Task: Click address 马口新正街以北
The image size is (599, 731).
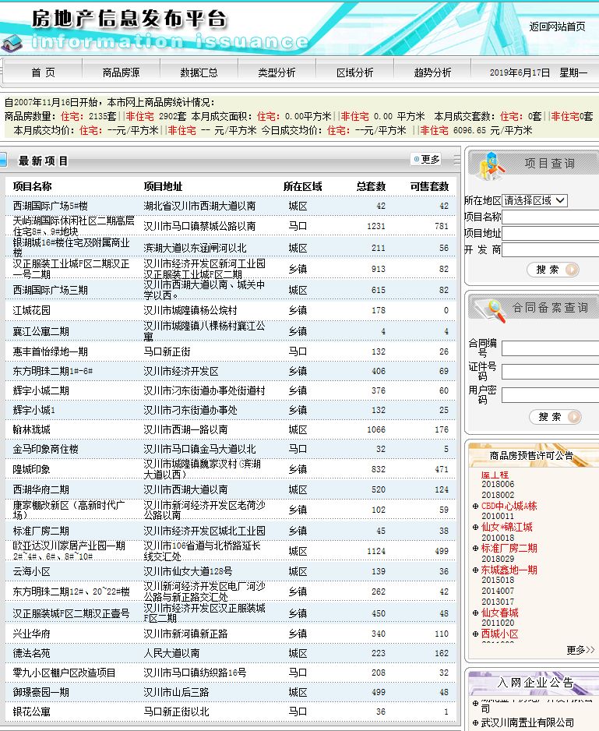Action: (176, 712)
